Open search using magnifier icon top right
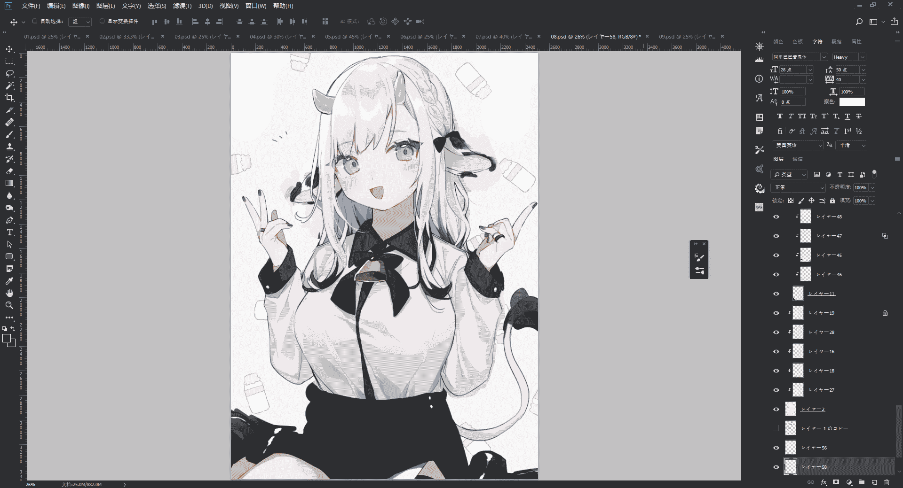 [859, 22]
